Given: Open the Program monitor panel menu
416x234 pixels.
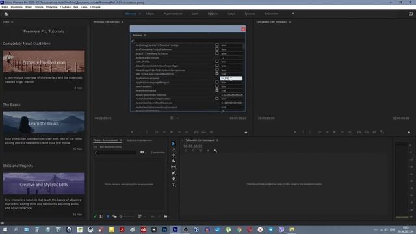Looking at the screenshot, I should tap(290, 22).
